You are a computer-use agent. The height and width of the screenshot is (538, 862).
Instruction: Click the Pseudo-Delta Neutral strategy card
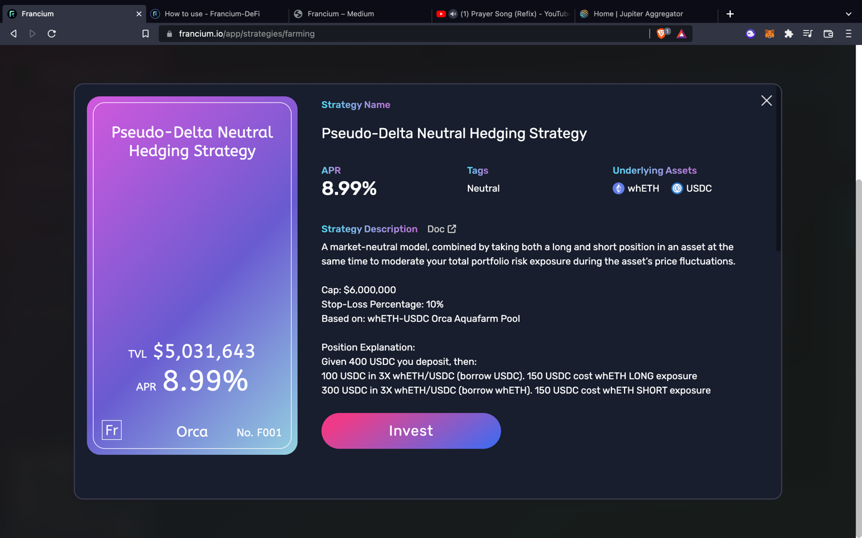(192, 275)
